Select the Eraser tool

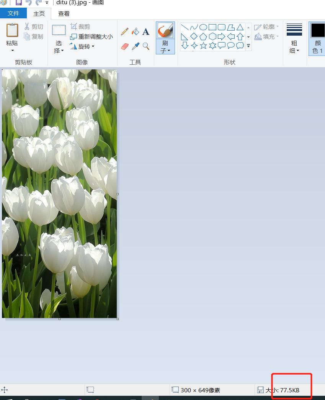tap(125, 46)
